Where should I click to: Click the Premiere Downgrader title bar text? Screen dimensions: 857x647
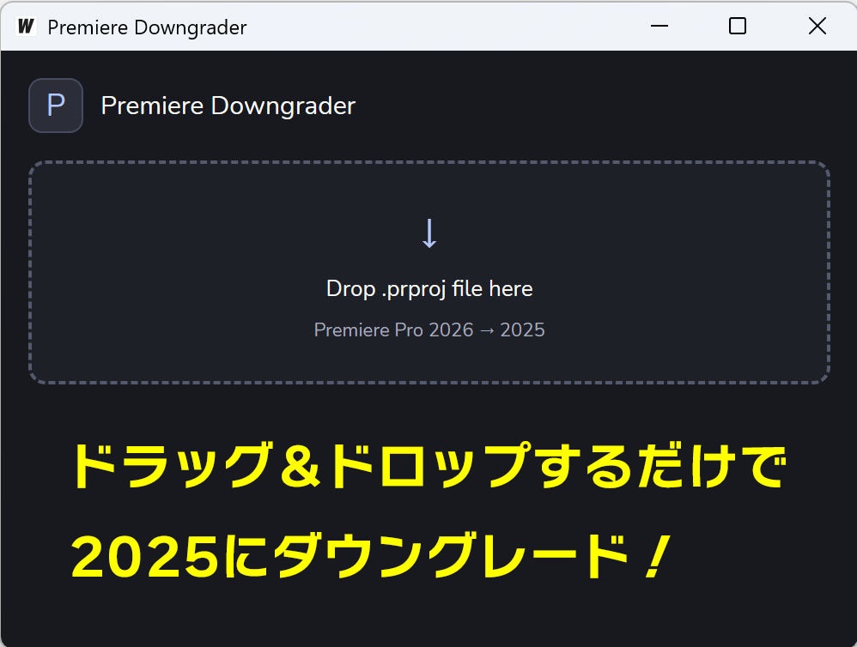147,27
